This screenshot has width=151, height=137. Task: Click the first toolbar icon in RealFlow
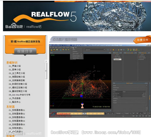pos(51,50)
